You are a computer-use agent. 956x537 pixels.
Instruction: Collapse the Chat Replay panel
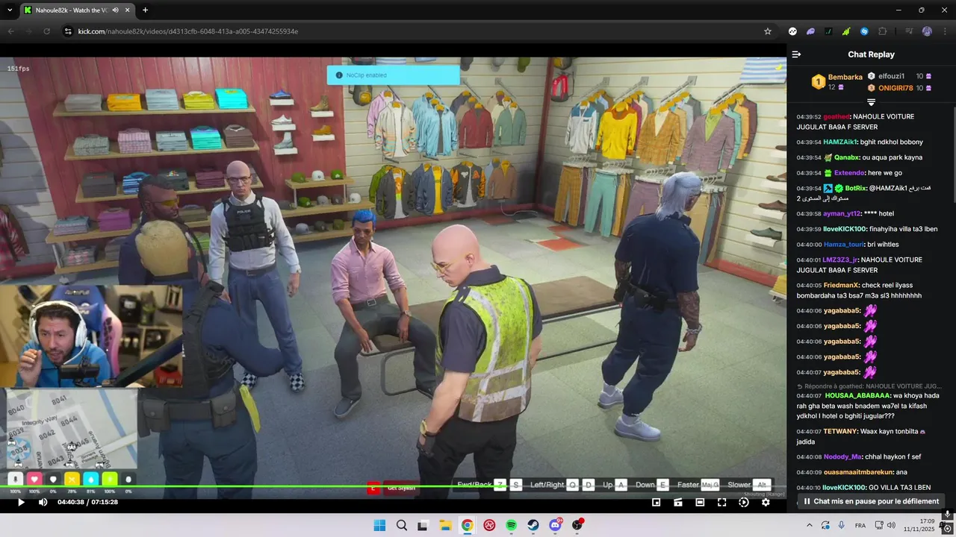tap(796, 54)
